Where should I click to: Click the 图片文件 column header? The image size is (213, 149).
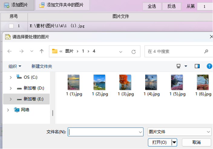[x=120, y=17]
